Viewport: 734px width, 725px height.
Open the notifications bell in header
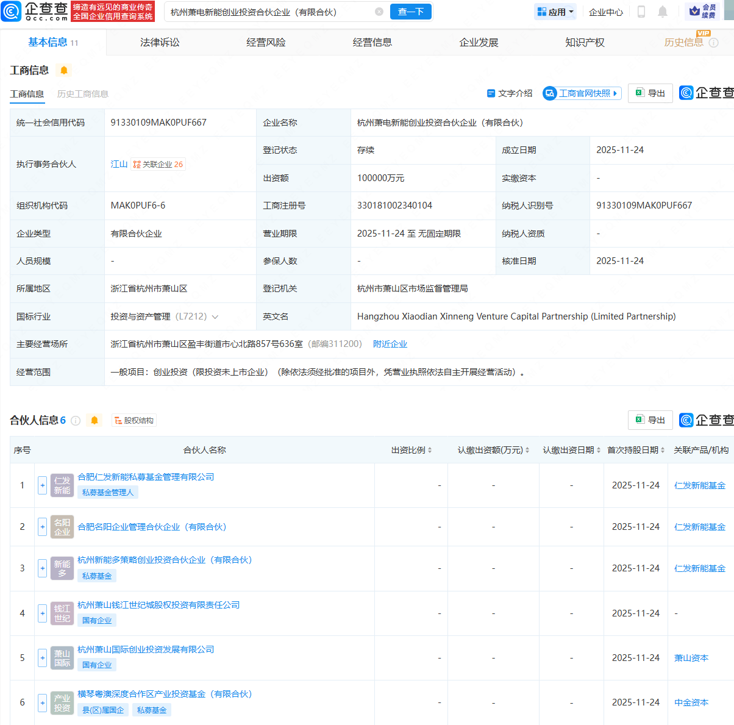(663, 12)
